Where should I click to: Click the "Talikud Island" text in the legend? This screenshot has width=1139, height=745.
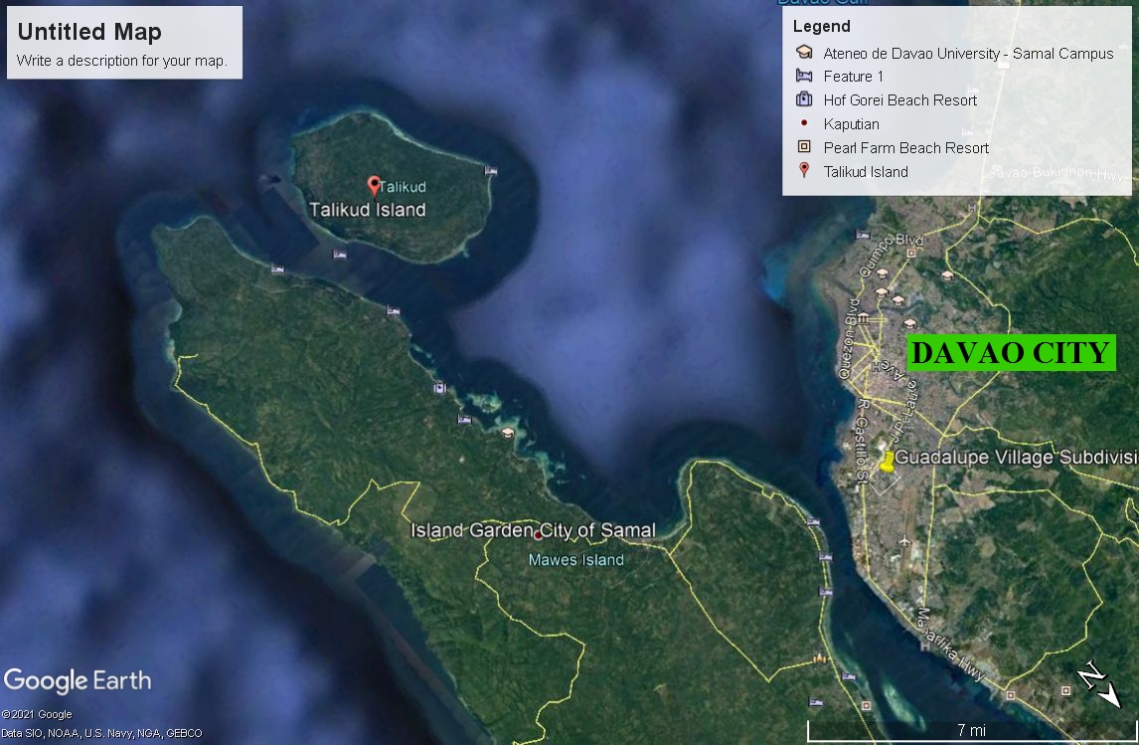866,172
